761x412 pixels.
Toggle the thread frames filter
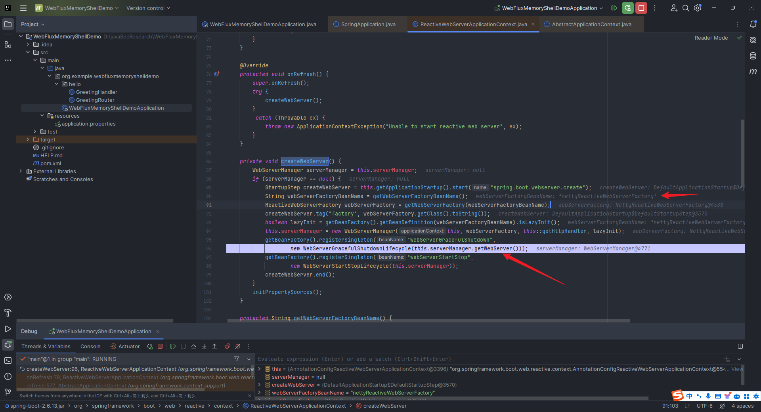pos(237,359)
